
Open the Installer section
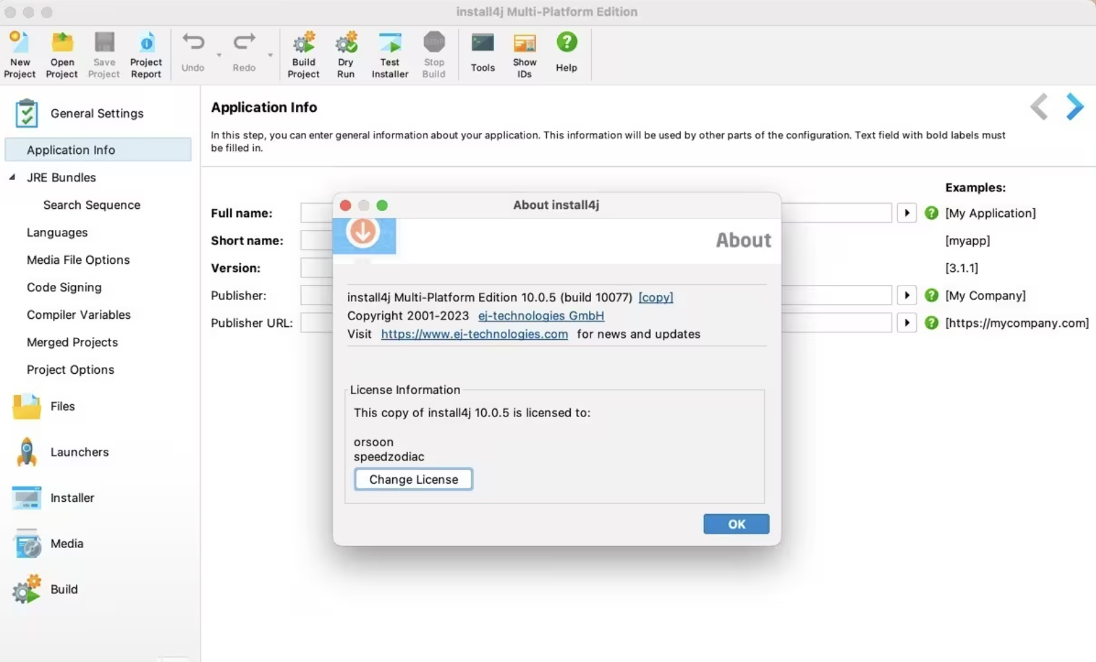pyautogui.click(x=72, y=497)
